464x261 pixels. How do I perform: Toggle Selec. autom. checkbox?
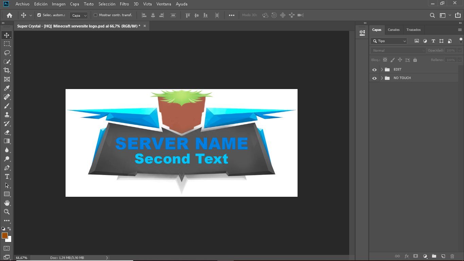39,15
